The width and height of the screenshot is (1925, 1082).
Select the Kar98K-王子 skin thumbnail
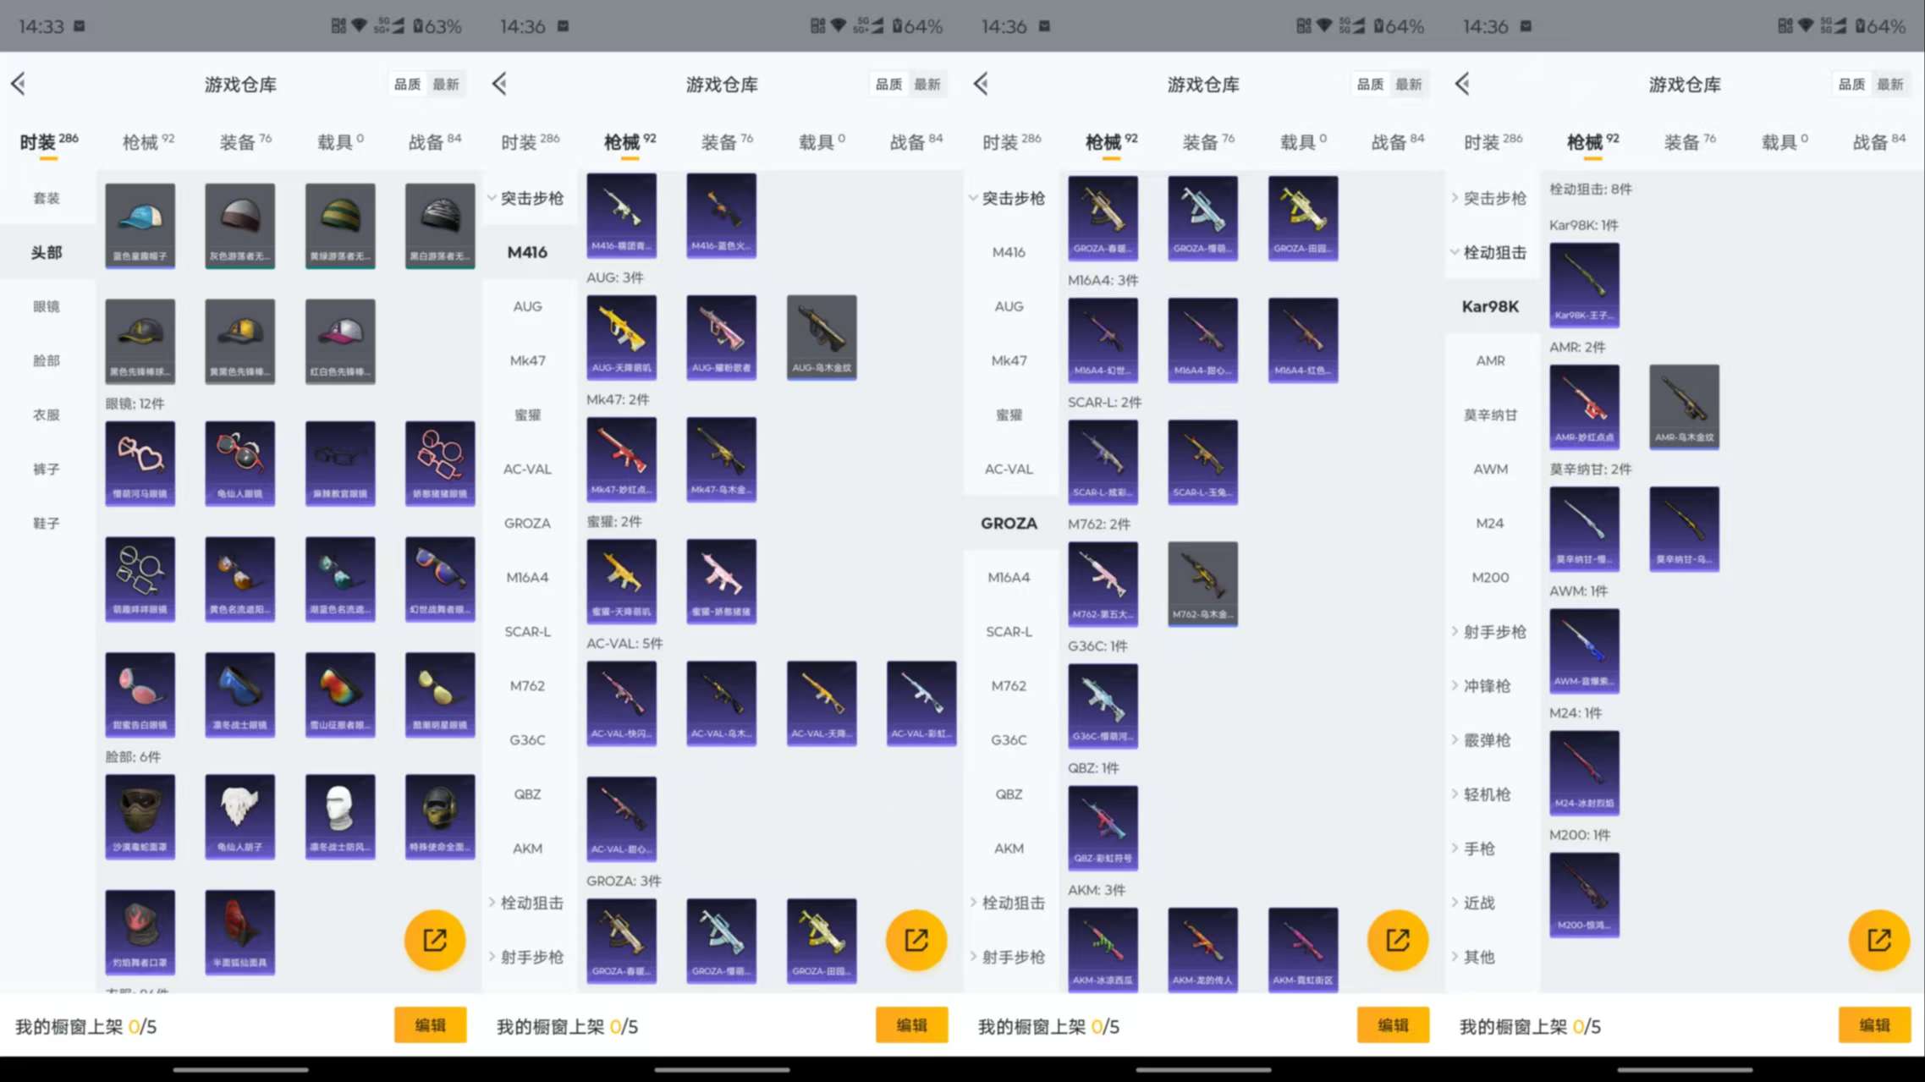(1585, 285)
